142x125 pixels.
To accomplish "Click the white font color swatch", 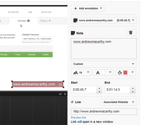I will click(x=103, y=73).
